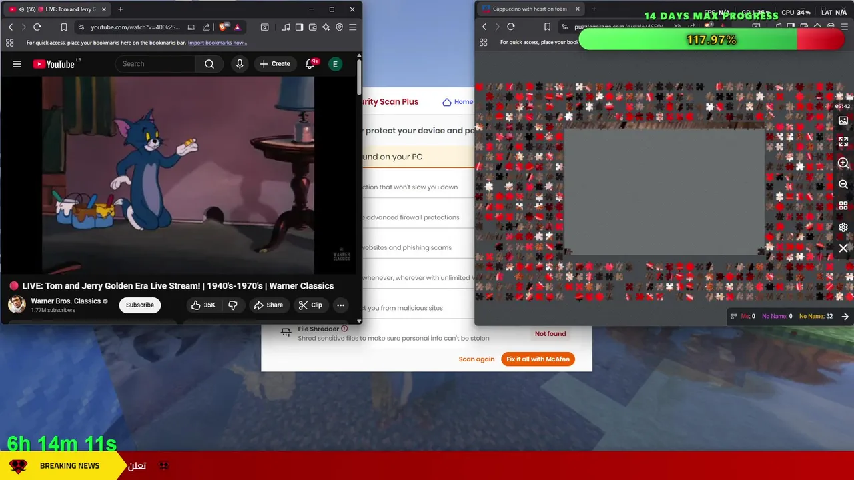Go back in the YouTube browser window
The height and width of the screenshot is (480, 854).
(11, 27)
